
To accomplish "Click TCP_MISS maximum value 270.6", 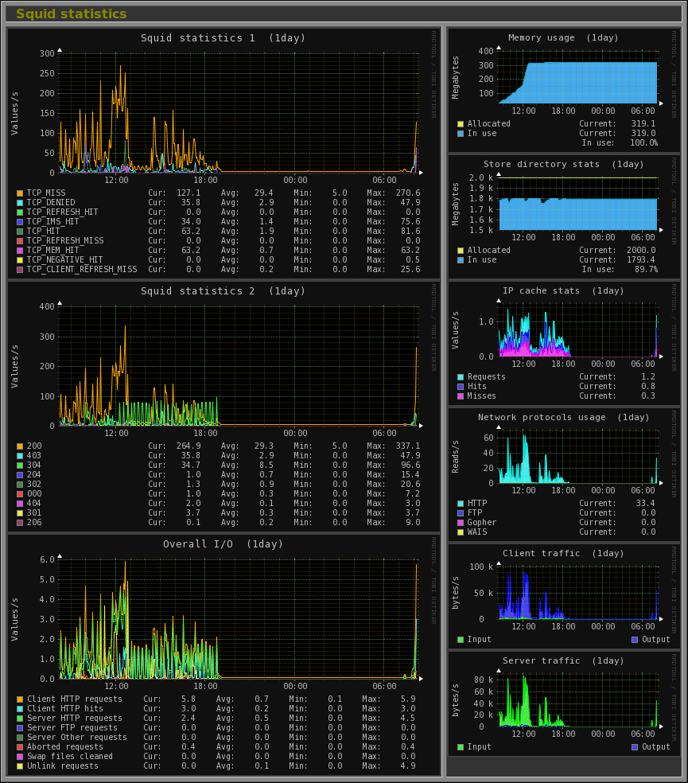I will coord(408,193).
